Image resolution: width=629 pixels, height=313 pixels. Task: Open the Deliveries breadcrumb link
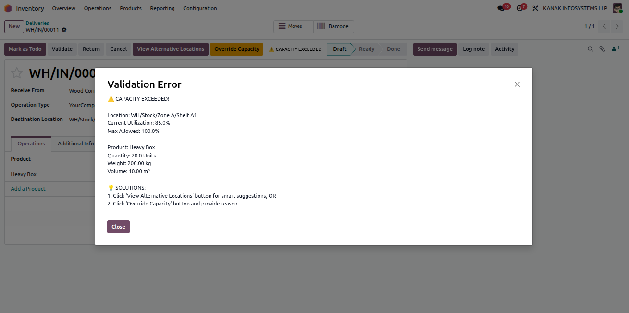pos(37,23)
